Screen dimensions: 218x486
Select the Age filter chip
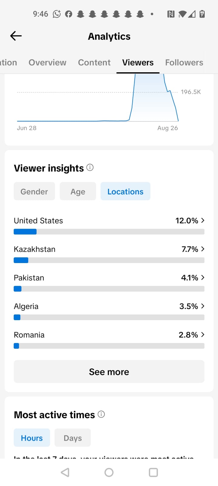point(78,191)
